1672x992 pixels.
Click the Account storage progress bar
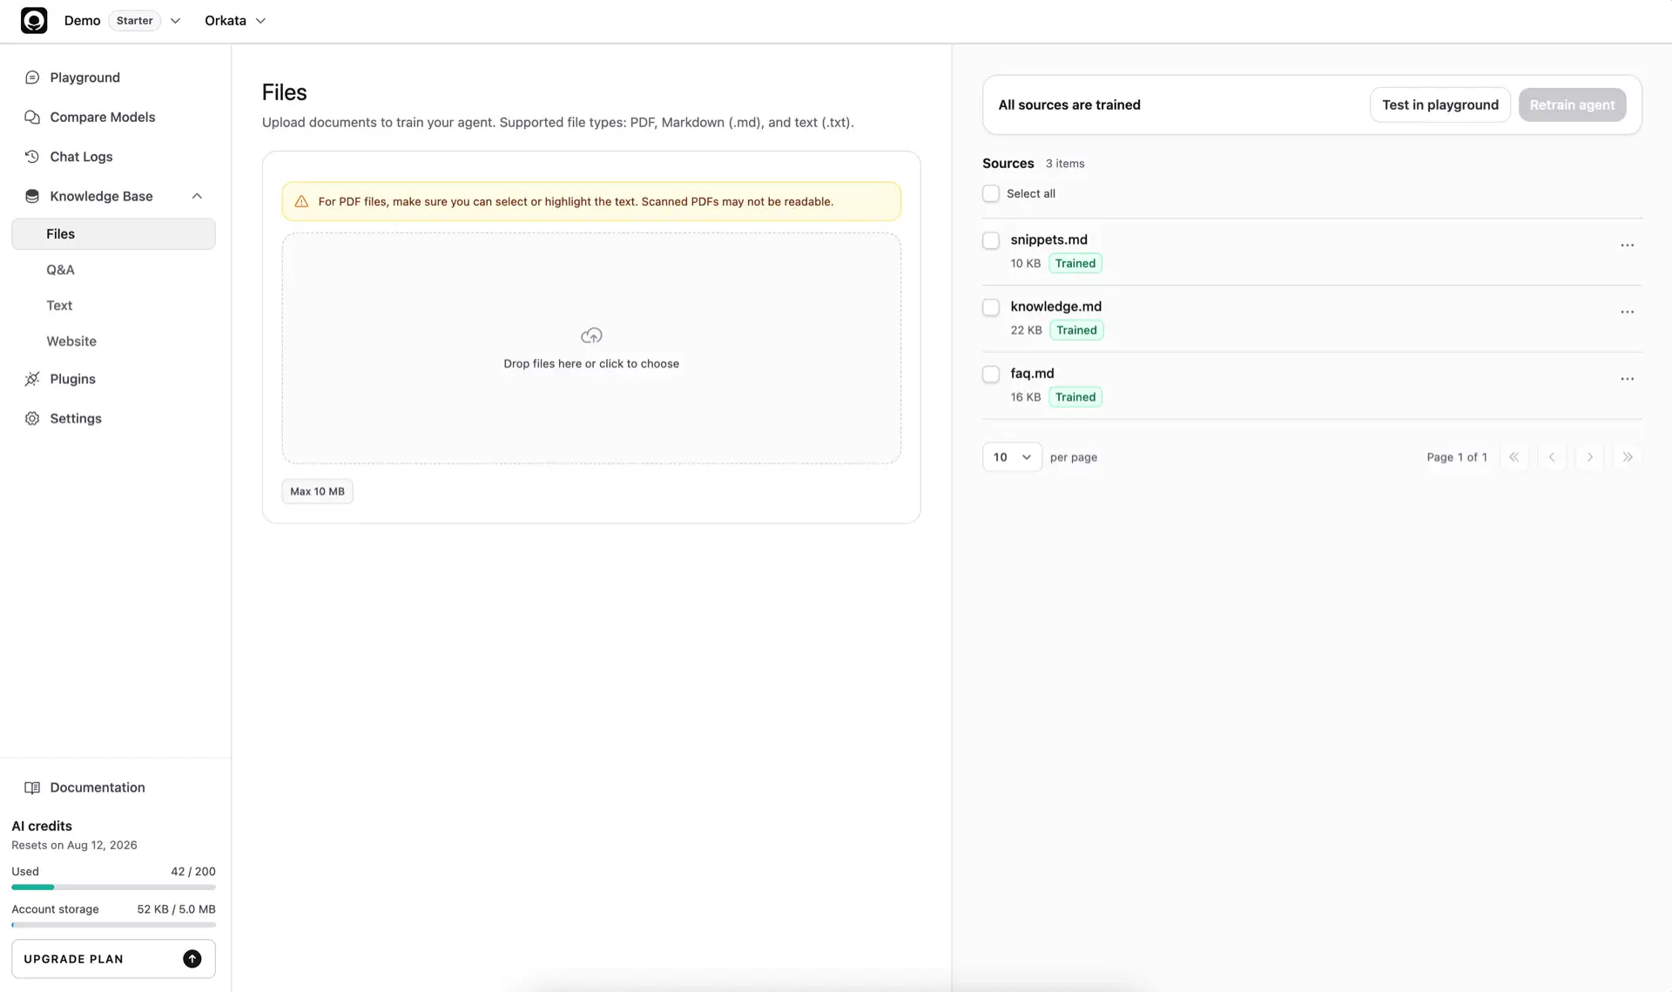(x=113, y=925)
